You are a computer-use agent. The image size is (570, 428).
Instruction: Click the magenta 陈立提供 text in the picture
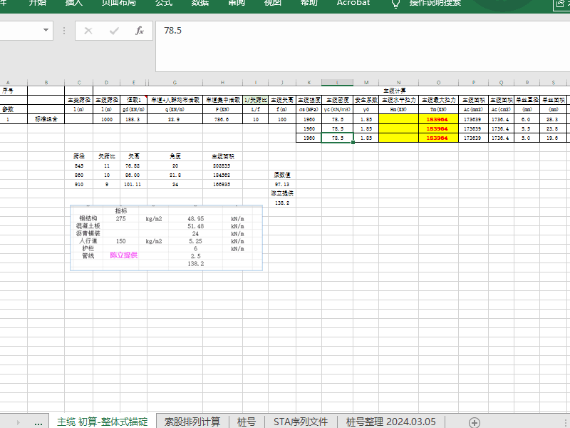(123, 255)
